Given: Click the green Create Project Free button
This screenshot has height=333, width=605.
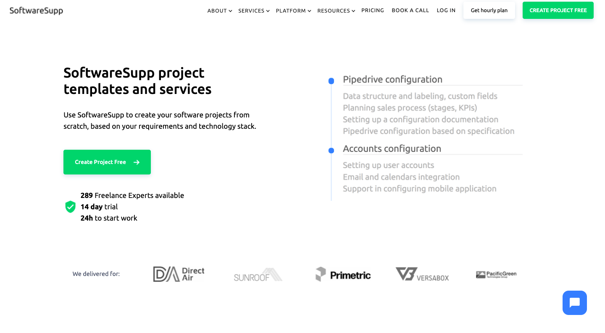Looking at the screenshot, I should click(107, 162).
